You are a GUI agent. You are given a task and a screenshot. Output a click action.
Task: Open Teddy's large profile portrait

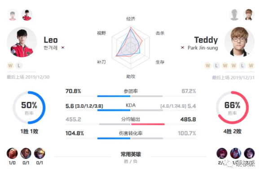coord(239,42)
